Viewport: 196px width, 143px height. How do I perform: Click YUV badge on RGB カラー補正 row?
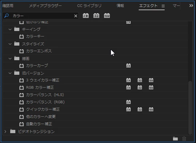(x=151, y=88)
